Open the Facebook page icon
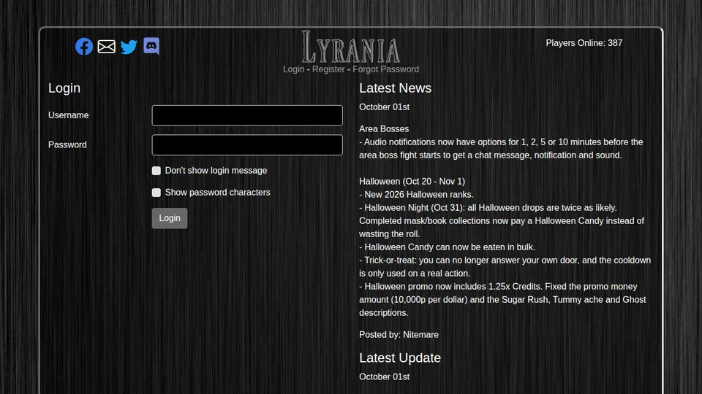 (83, 47)
